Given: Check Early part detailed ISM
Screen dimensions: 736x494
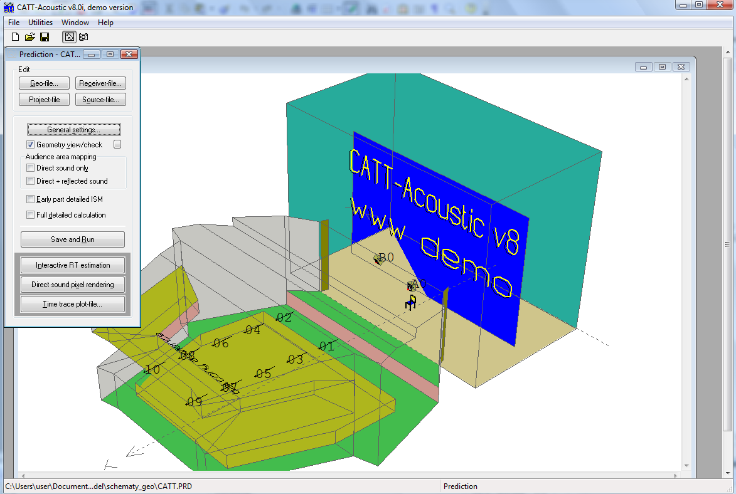Looking at the screenshot, I should [31, 199].
